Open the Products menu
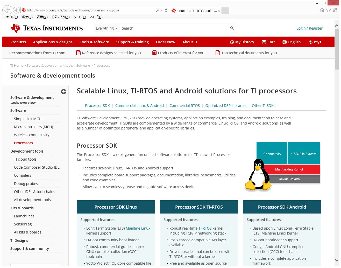The image size is (341, 268). (x=18, y=42)
